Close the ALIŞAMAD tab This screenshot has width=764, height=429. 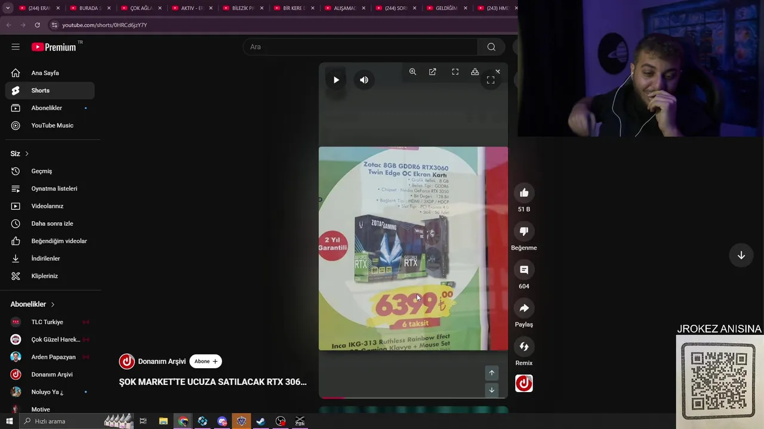coord(363,8)
